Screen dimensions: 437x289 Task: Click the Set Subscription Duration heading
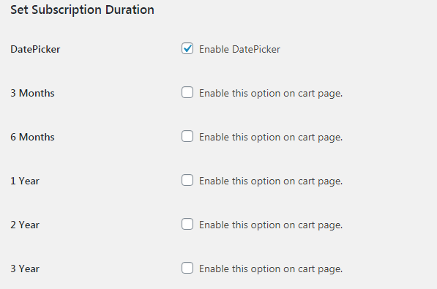pos(82,10)
